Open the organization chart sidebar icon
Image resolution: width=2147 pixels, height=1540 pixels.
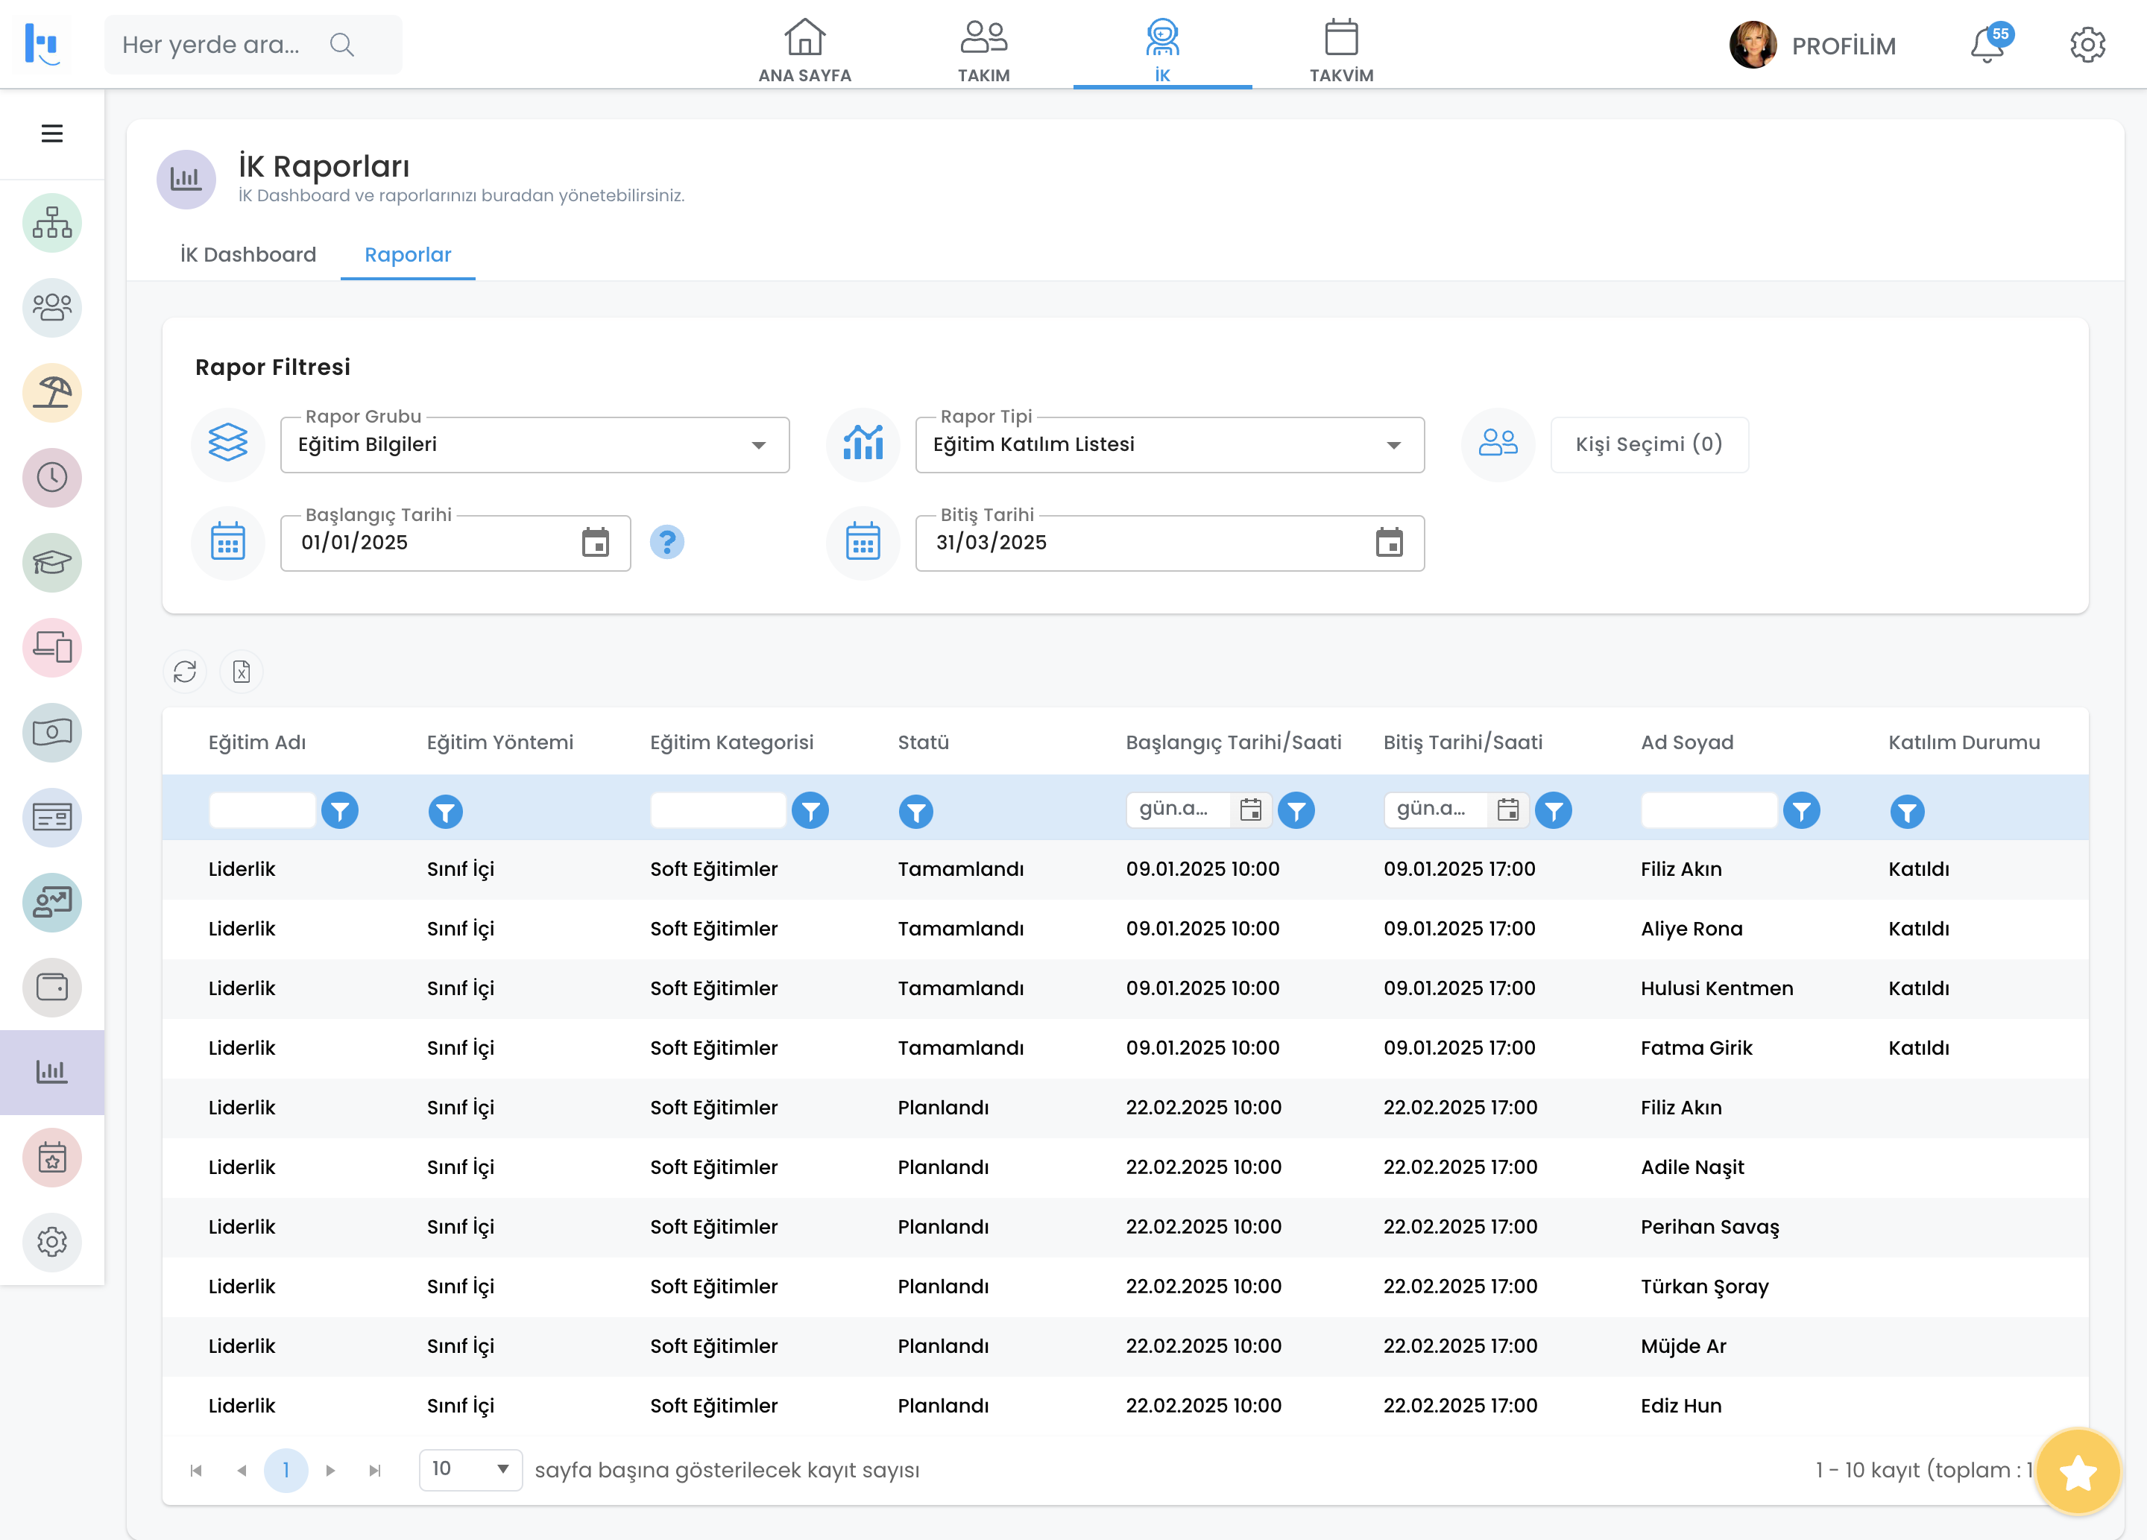point(52,224)
